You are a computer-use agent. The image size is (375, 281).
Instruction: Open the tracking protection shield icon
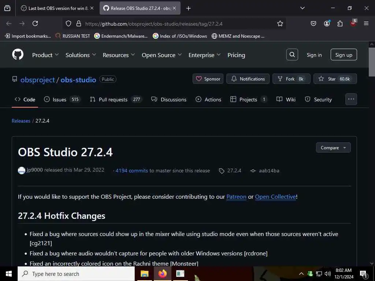(68, 23)
